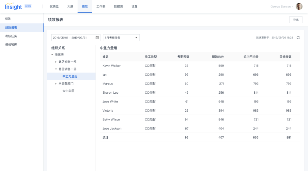Select 大中华区 in the organization tree
Screen dimensions: 308x171
(68, 91)
